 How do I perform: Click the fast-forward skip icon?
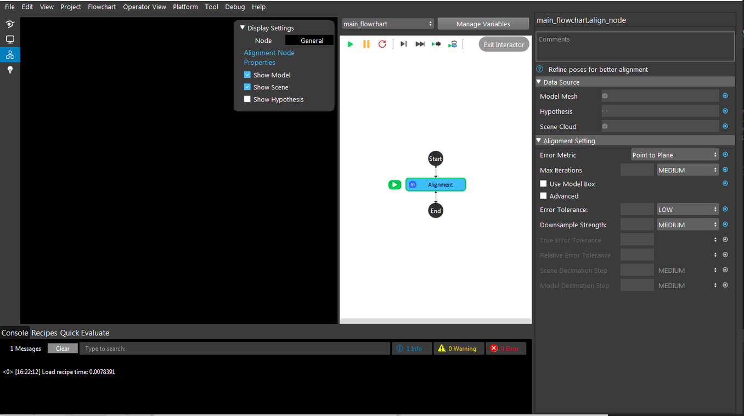click(x=420, y=44)
